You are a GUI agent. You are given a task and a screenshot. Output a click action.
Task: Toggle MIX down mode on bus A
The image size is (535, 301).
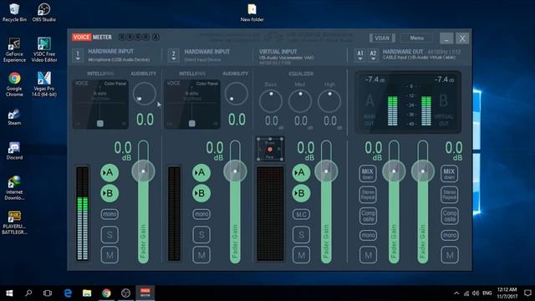tap(368, 173)
